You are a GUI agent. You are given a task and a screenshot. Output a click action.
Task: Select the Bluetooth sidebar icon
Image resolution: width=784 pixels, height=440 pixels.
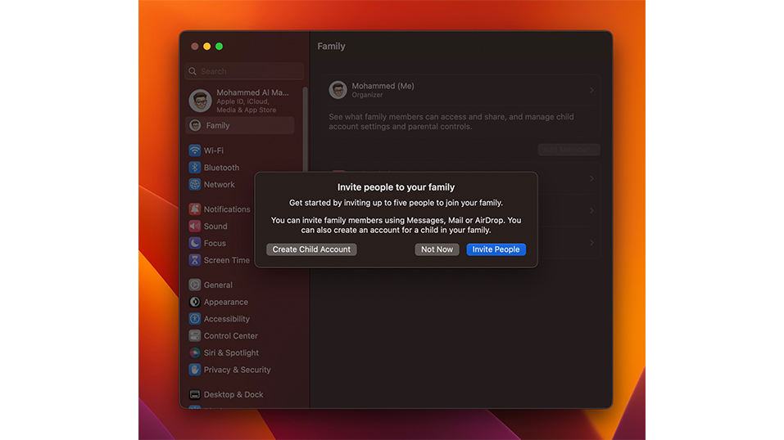tap(195, 168)
